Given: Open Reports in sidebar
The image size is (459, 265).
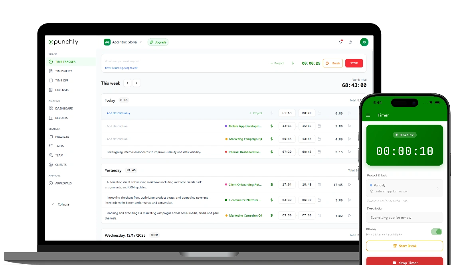Looking at the screenshot, I should [61, 118].
